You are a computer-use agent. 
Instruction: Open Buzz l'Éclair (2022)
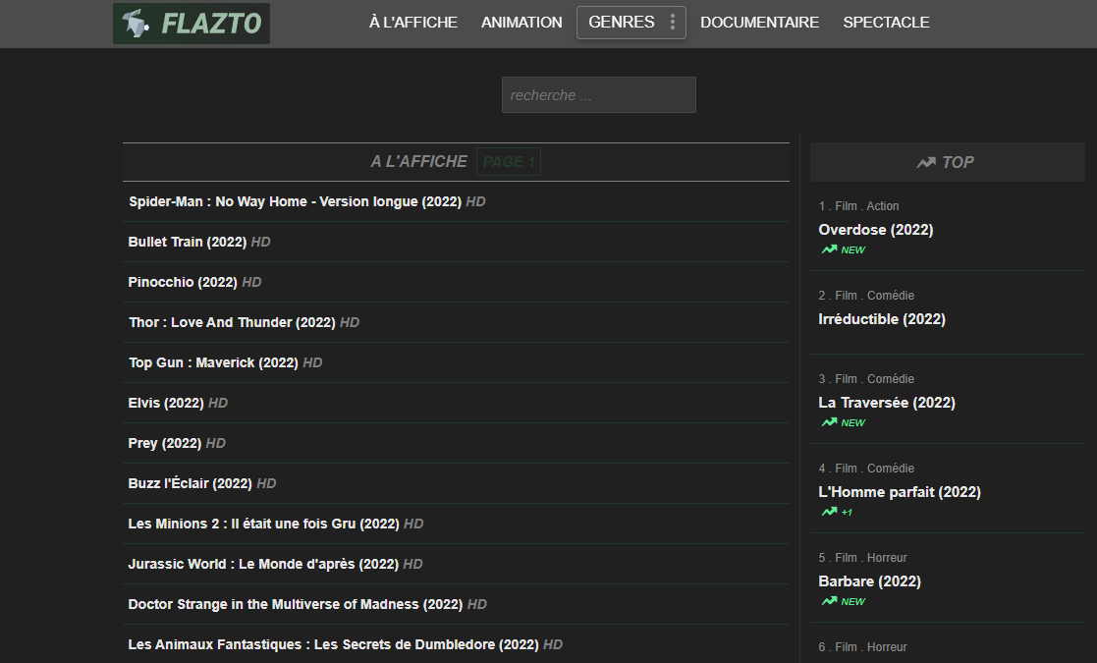click(x=190, y=483)
